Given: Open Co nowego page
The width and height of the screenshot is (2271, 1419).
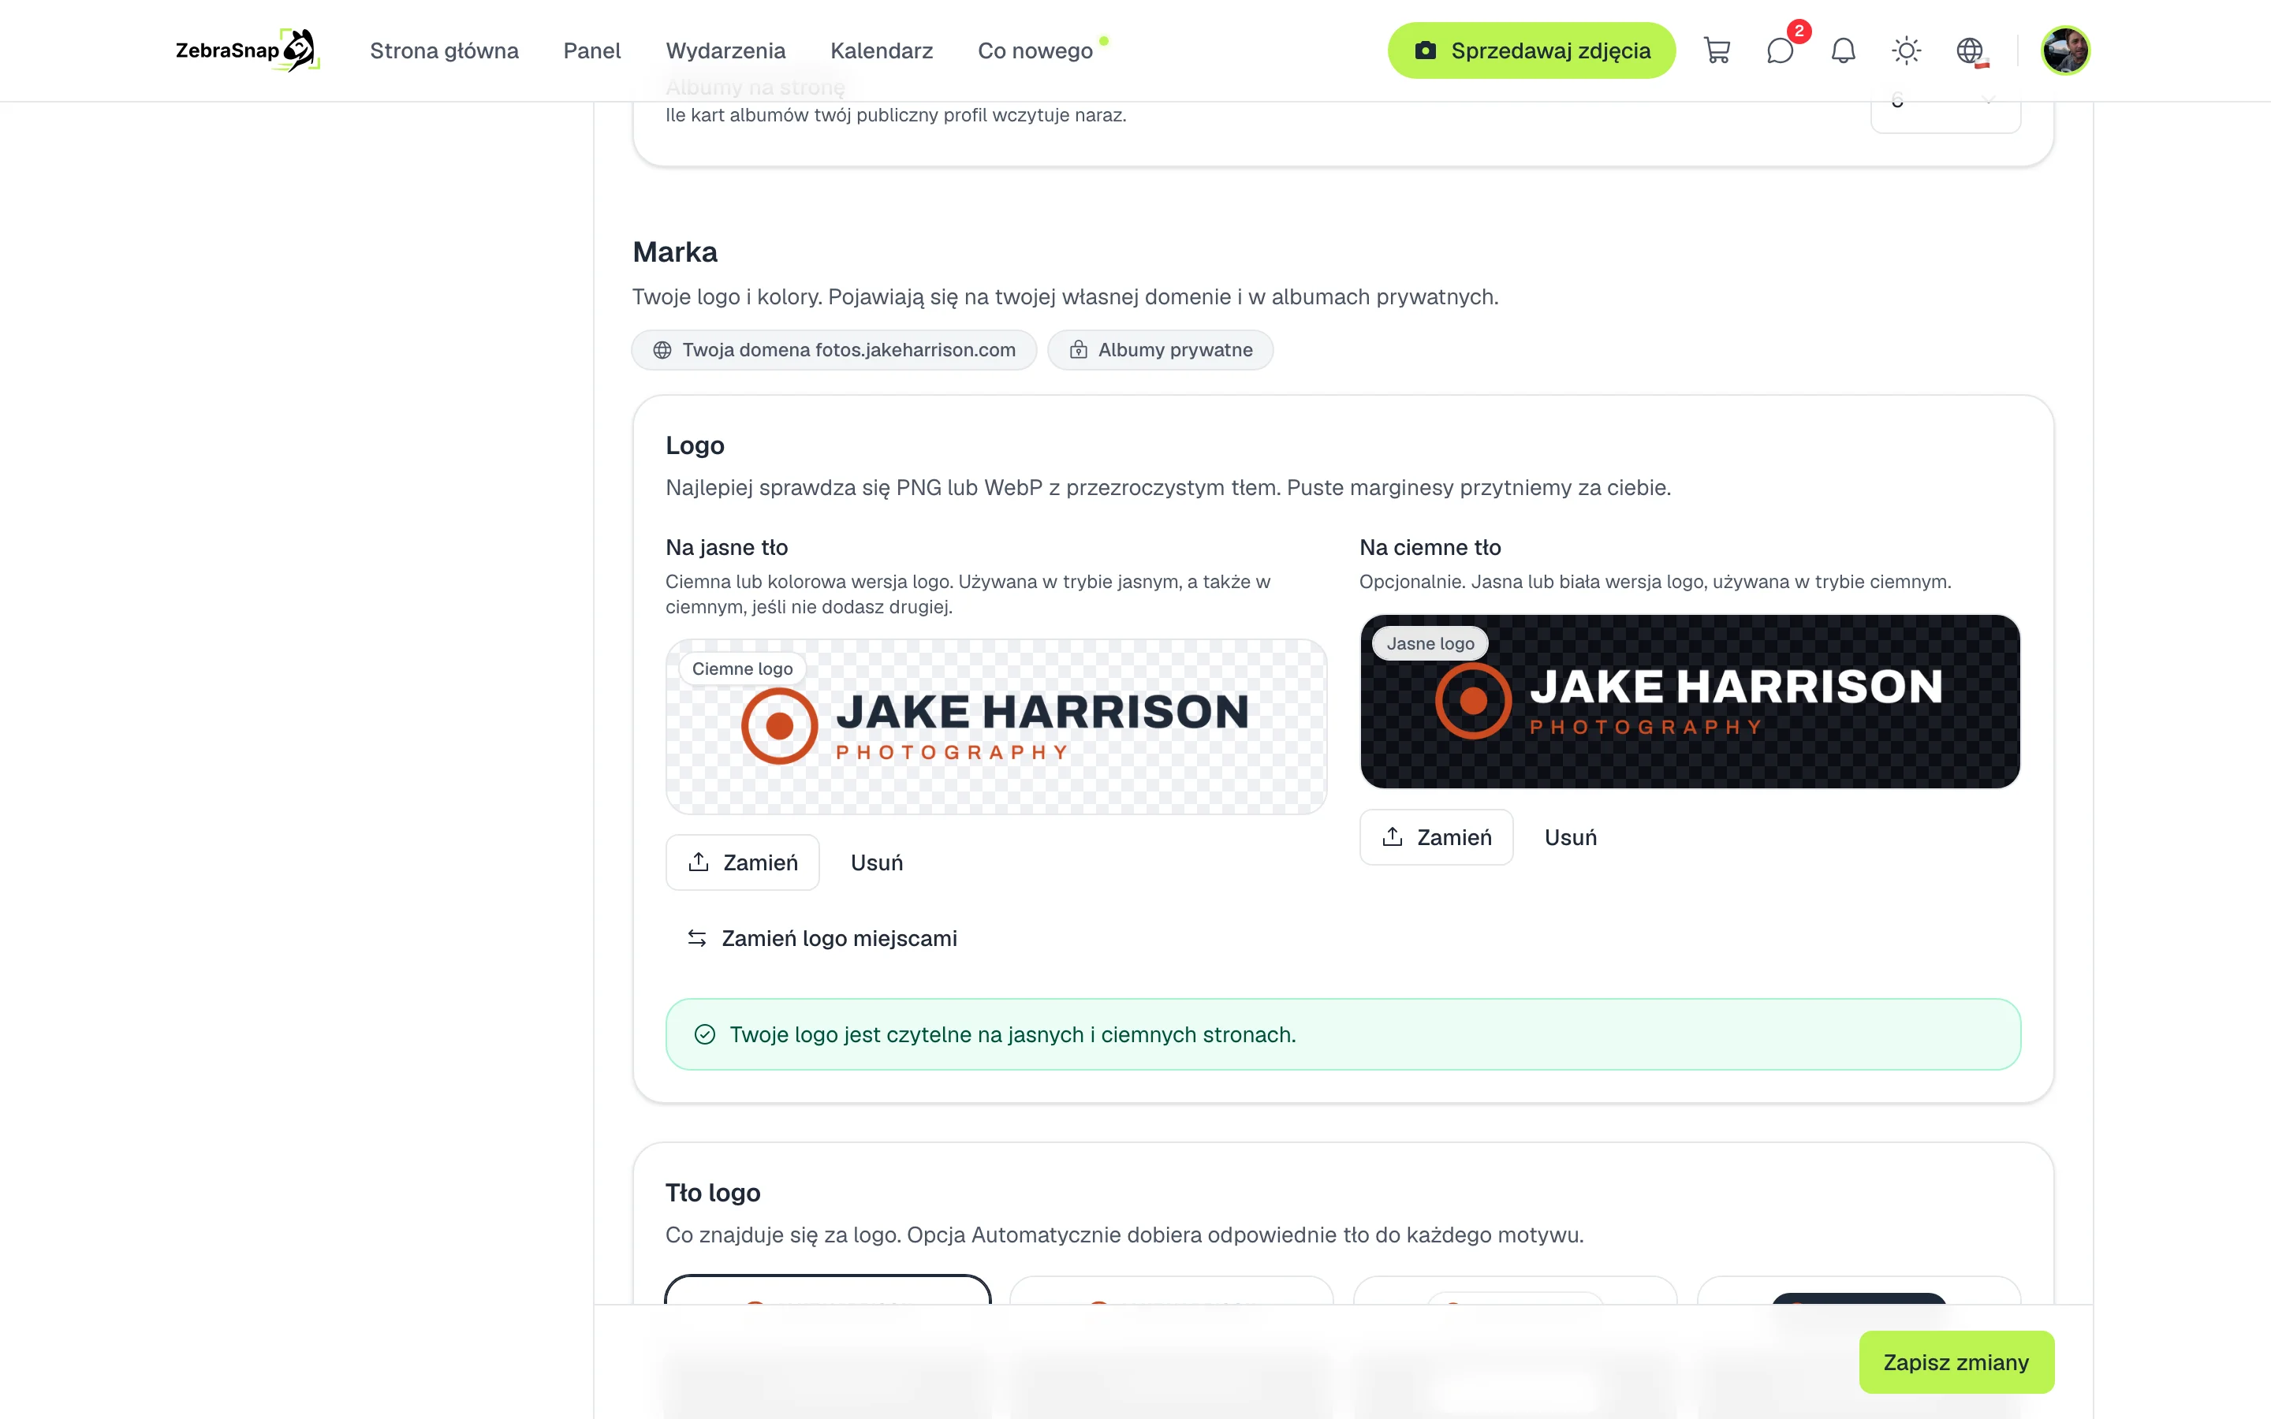Looking at the screenshot, I should click(x=1035, y=50).
